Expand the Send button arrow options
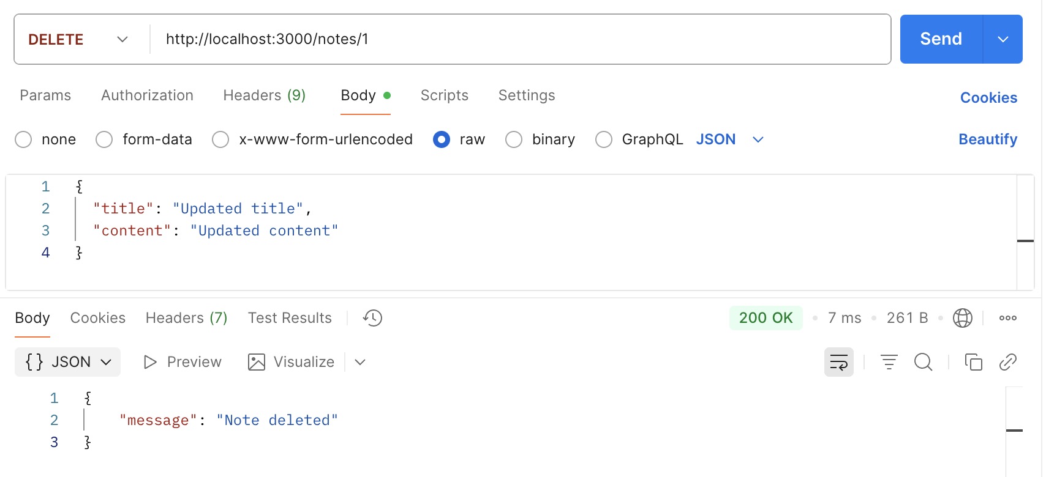The image size is (1046, 477). [1003, 39]
